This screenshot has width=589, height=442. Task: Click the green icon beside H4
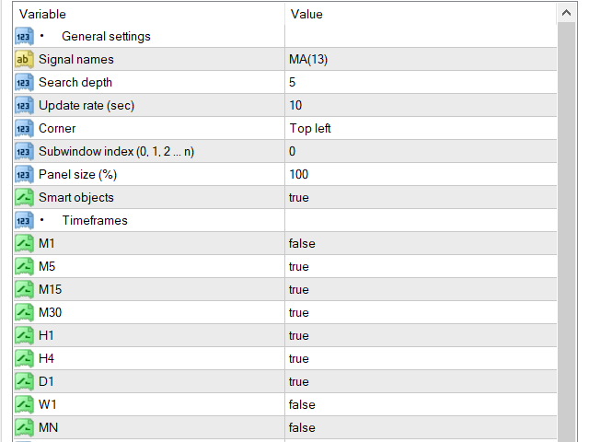(x=24, y=358)
